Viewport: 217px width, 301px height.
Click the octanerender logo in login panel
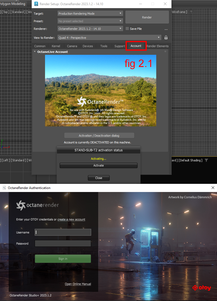(x=38, y=205)
